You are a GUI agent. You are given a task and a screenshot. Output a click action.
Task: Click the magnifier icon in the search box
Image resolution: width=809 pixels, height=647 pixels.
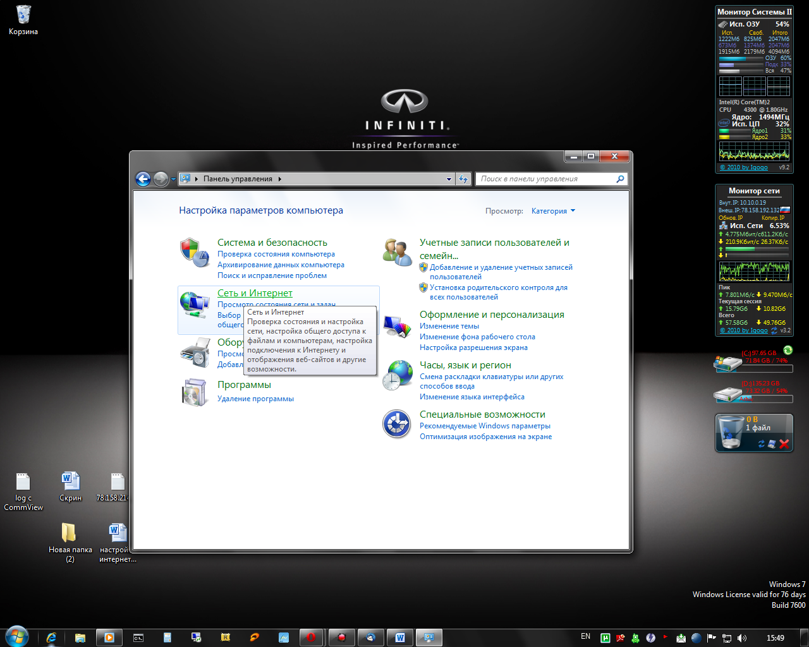coord(620,179)
